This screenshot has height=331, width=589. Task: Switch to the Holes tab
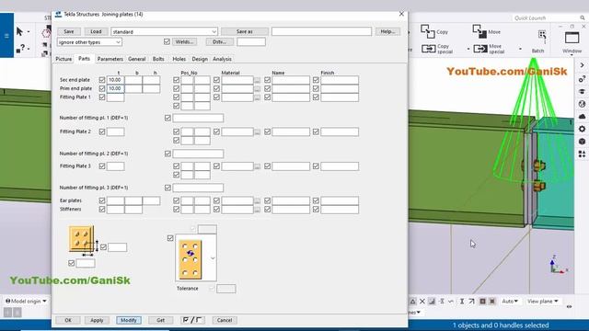point(179,59)
